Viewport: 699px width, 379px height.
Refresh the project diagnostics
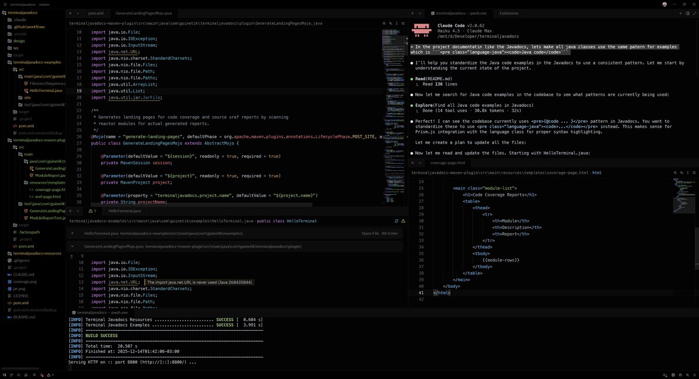(397, 221)
